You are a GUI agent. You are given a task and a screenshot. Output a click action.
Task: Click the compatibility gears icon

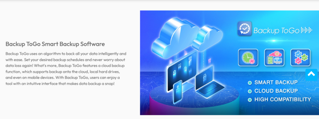click(300, 57)
